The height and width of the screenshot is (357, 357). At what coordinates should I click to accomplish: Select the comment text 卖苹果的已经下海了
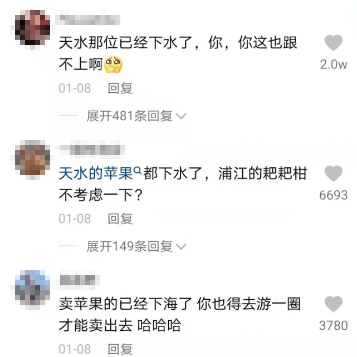tap(125, 304)
